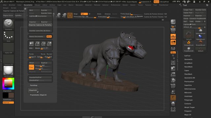Click the Rotar rotate icon in right shelf
211x118 pixels.
(x=173, y=80)
